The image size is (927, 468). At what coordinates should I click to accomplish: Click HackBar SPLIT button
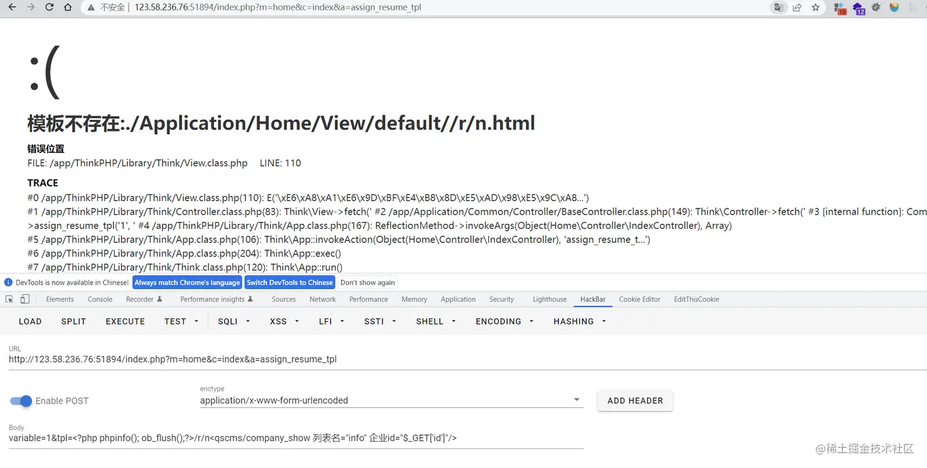tap(74, 321)
